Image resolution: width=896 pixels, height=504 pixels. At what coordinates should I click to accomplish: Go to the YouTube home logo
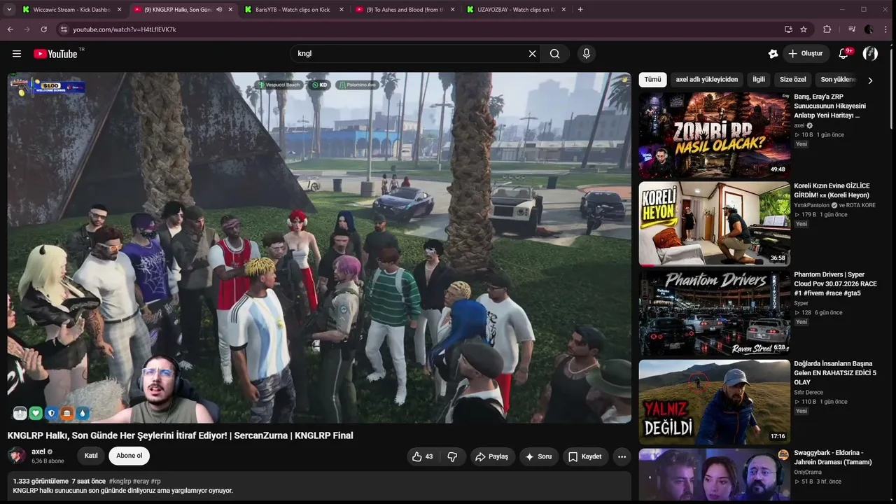tap(56, 54)
